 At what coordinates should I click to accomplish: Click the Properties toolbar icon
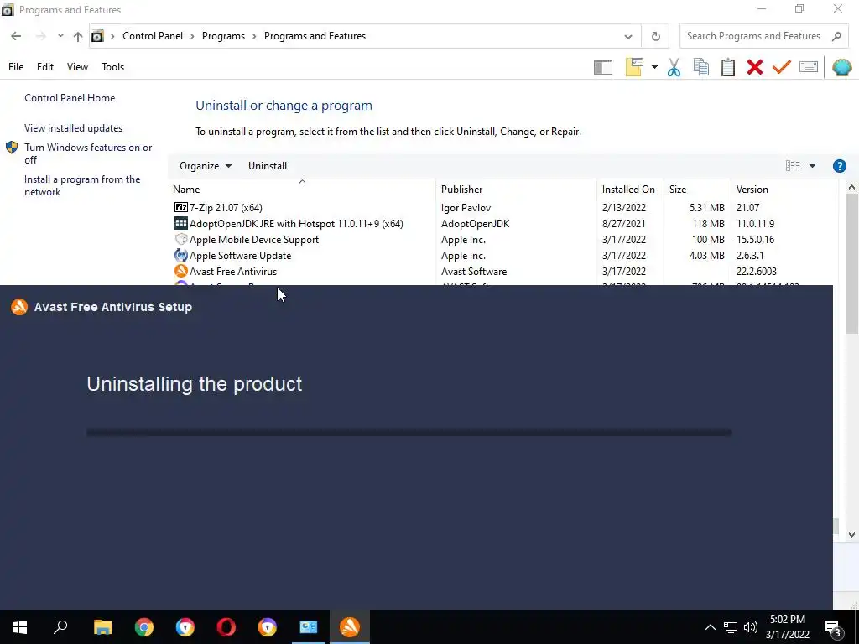tap(809, 67)
